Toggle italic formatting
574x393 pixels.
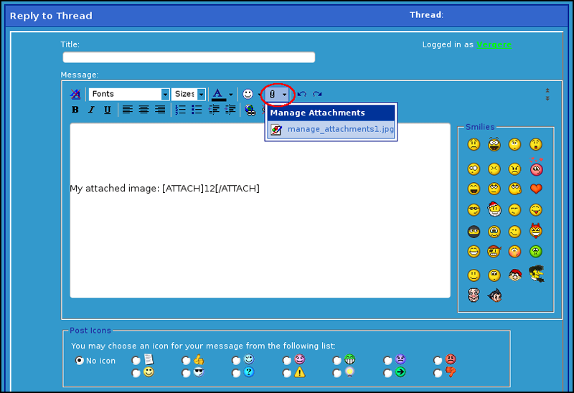pyautogui.click(x=91, y=110)
